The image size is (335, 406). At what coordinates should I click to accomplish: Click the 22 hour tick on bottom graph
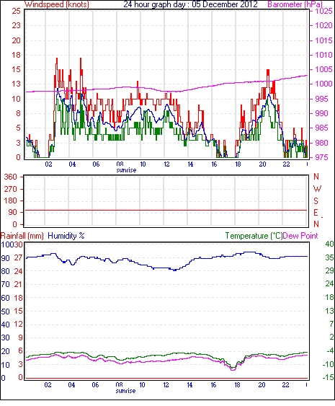pos(285,385)
